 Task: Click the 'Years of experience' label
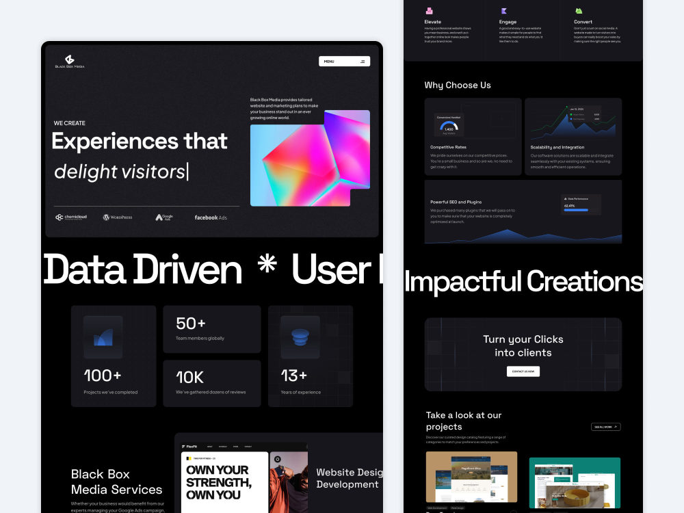click(300, 392)
